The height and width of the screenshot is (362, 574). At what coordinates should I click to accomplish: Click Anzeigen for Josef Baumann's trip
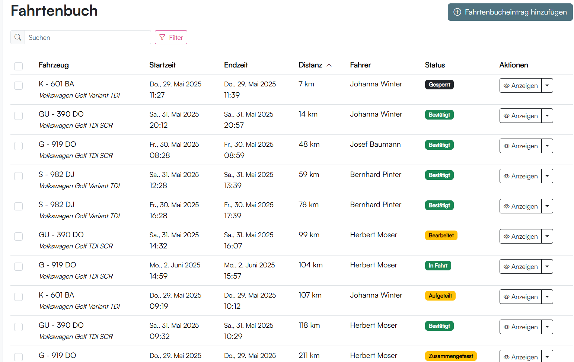(520, 146)
